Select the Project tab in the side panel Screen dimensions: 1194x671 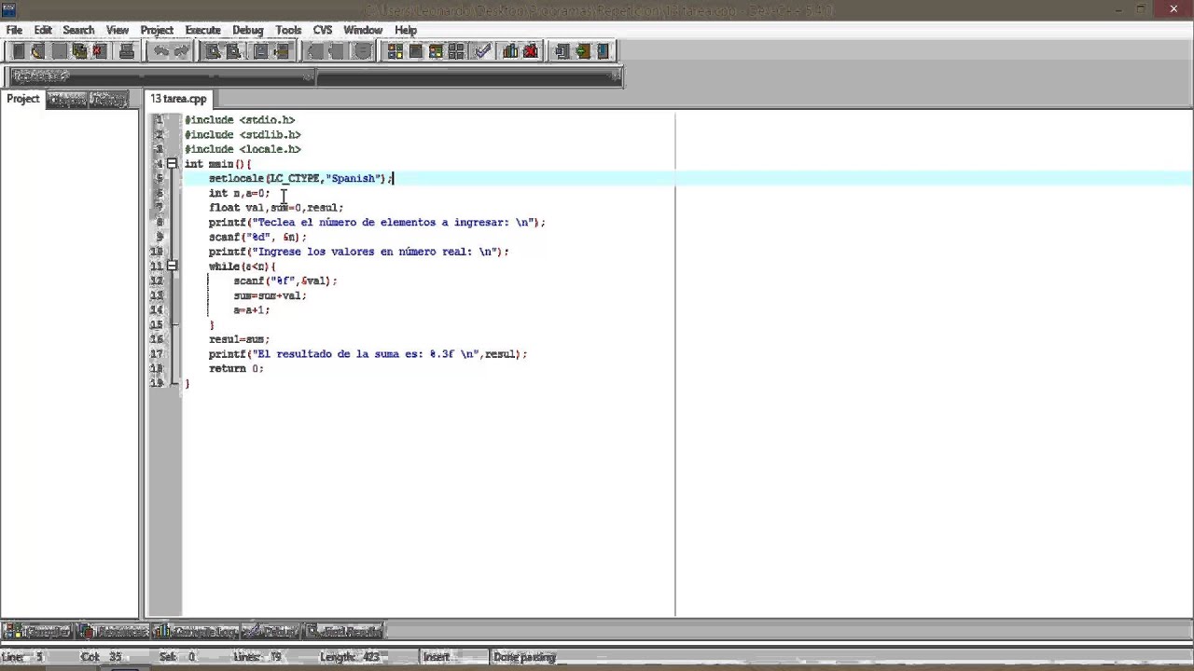pyautogui.click(x=23, y=99)
